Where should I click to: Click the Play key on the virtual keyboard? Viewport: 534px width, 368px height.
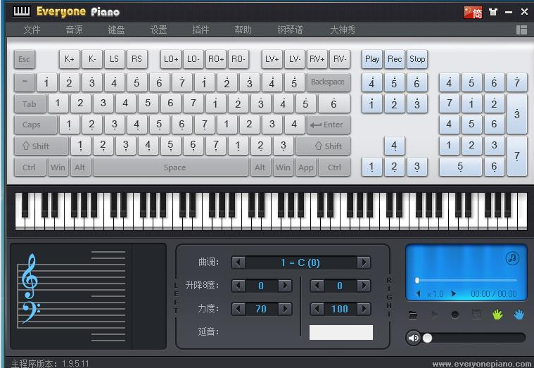pyautogui.click(x=372, y=59)
